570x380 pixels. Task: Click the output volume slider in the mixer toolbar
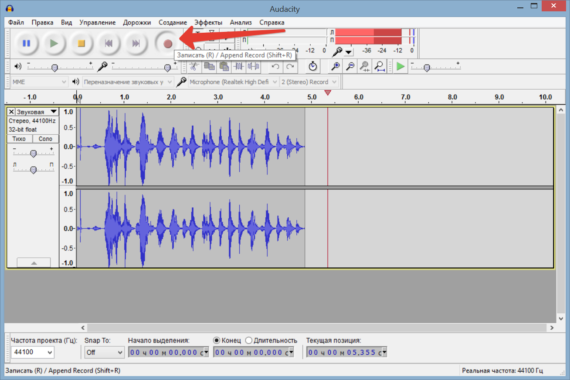(x=60, y=67)
